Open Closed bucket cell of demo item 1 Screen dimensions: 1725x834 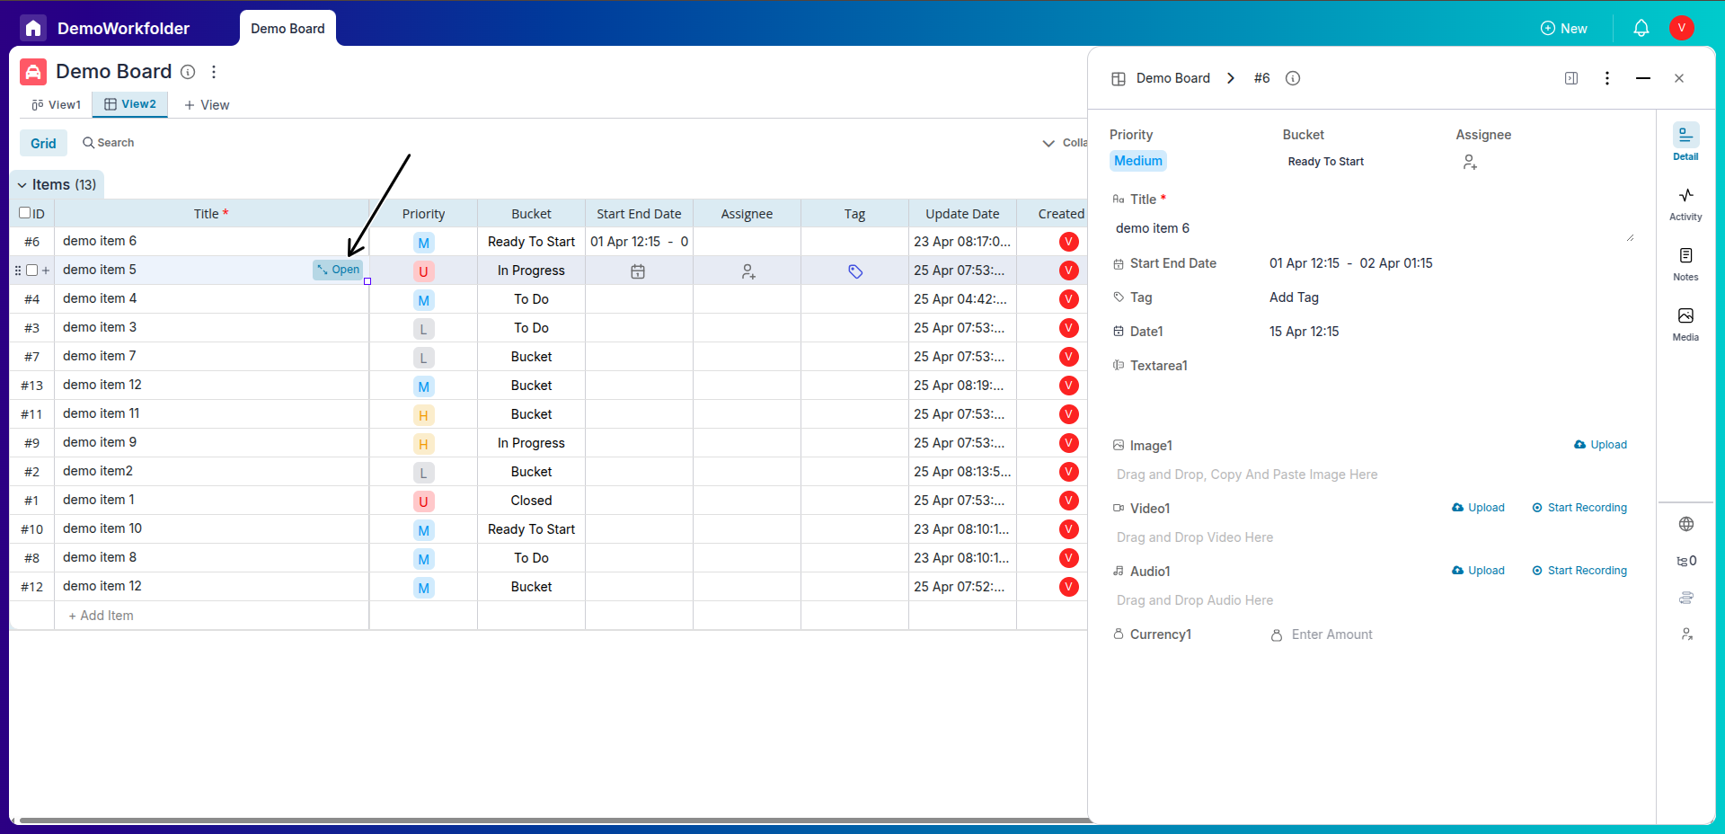[x=531, y=501]
